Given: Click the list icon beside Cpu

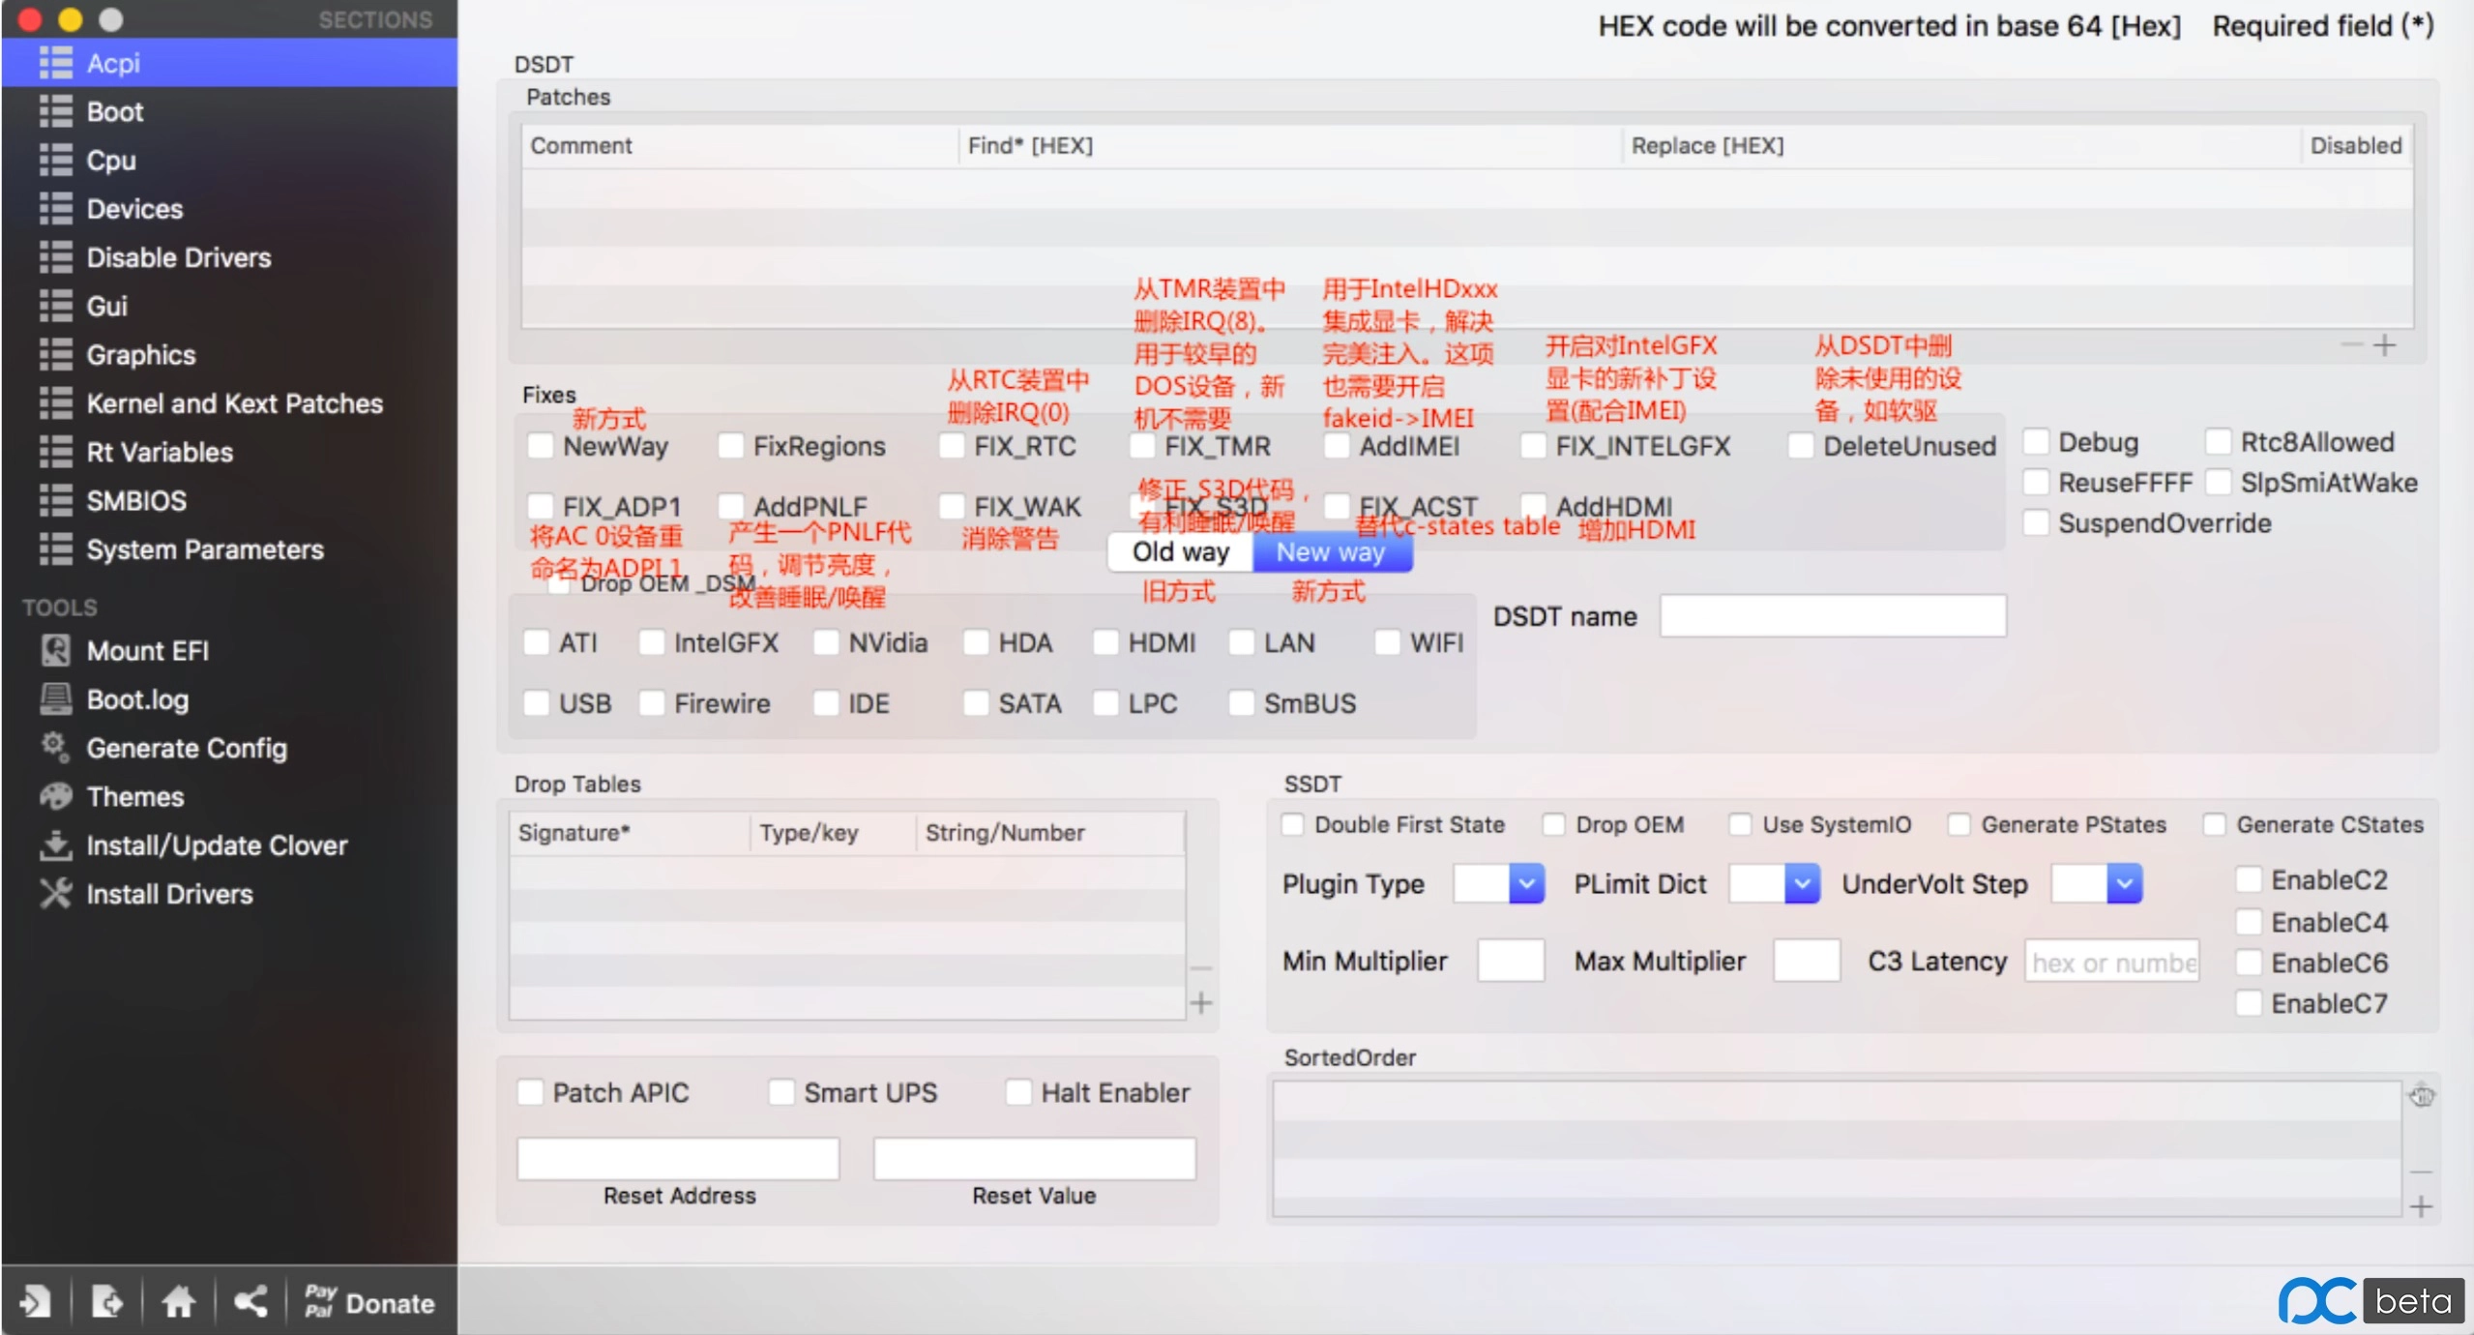Looking at the screenshot, I should point(55,160).
